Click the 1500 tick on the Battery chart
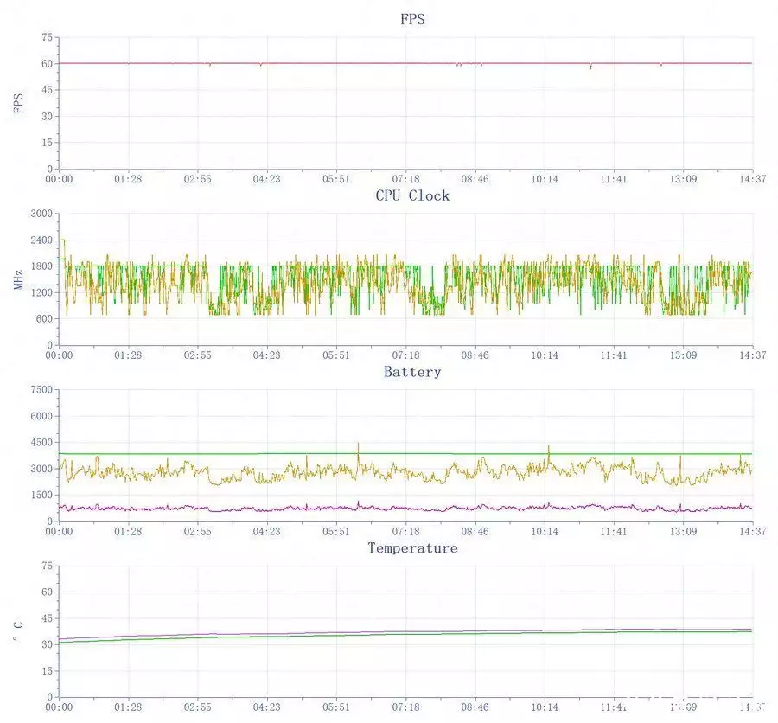This screenshot has height=723, width=778. pyautogui.click(x=41, y=495)
